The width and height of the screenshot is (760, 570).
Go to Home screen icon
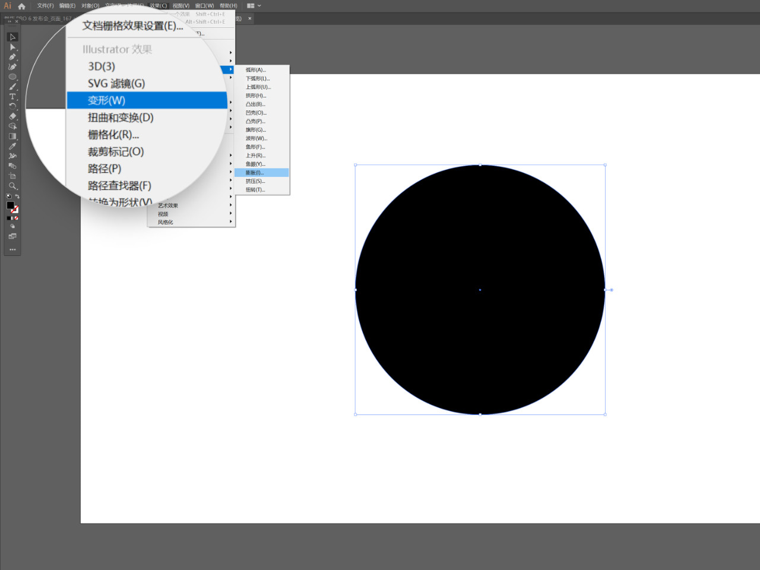pyautogui.click(x=21, y=6)
